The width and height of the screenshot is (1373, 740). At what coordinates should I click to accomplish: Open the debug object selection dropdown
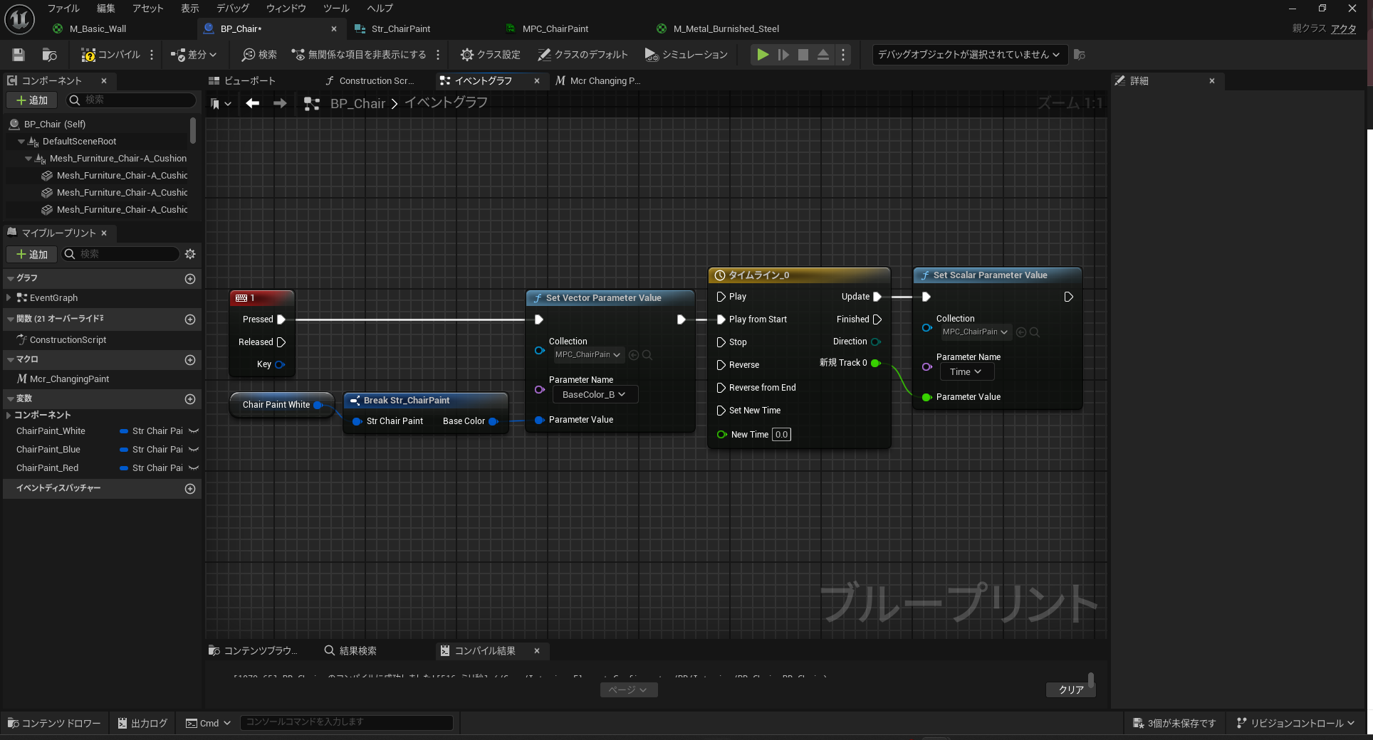click(969, 55)
